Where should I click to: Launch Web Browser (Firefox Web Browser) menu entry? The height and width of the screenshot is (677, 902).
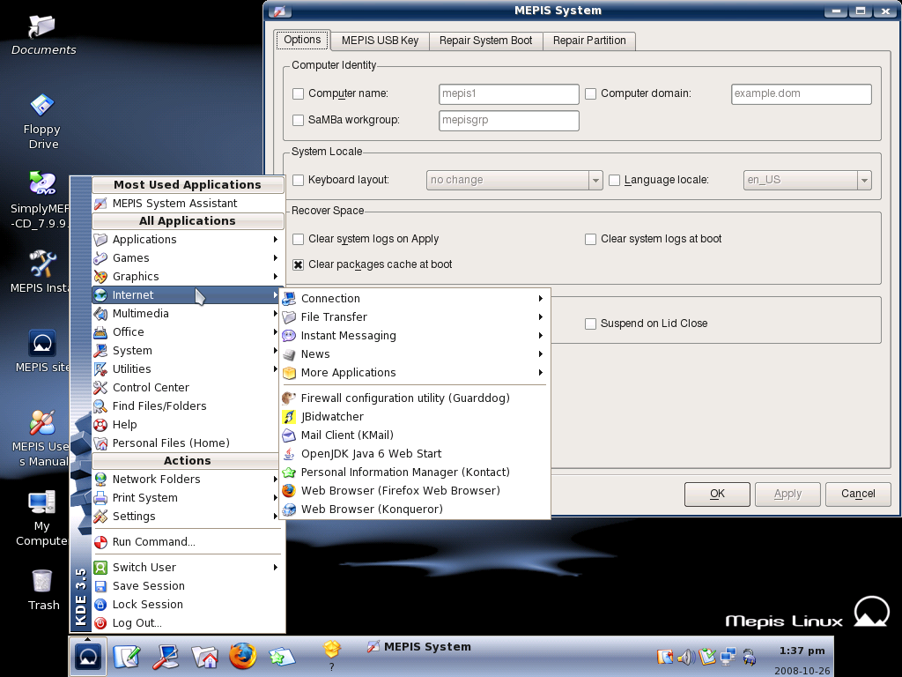point(414,490)
